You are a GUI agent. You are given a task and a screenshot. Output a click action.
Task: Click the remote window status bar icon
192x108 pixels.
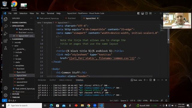click(x=4, y=100)
